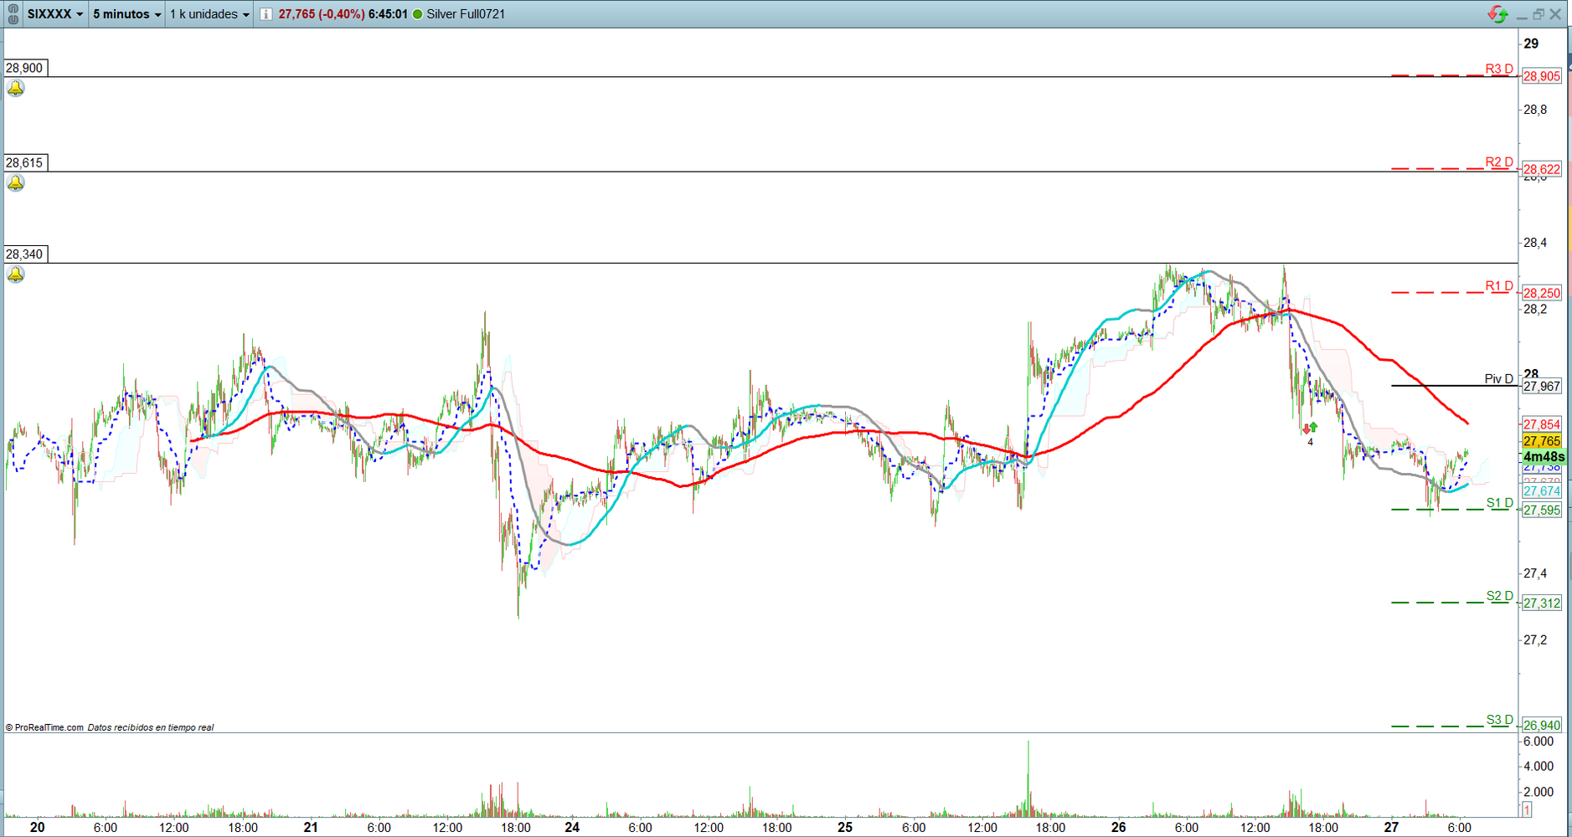Click the alert bell under 28,900 line

tap(16, 89)
